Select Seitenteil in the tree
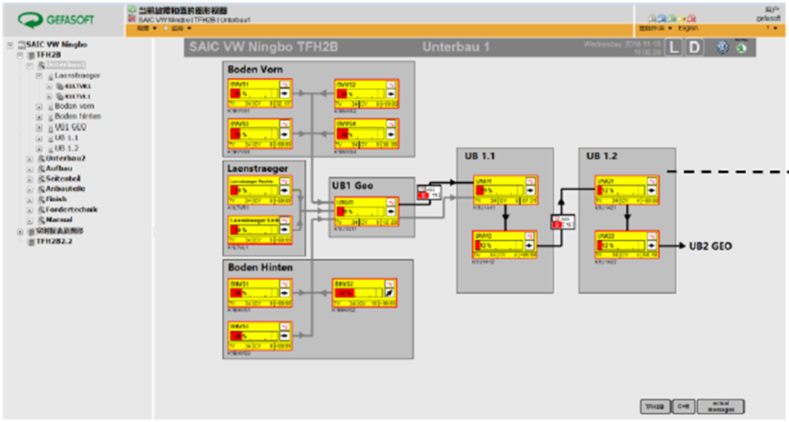Viewport: 789px width, 422px height. [x=63, y=179]
